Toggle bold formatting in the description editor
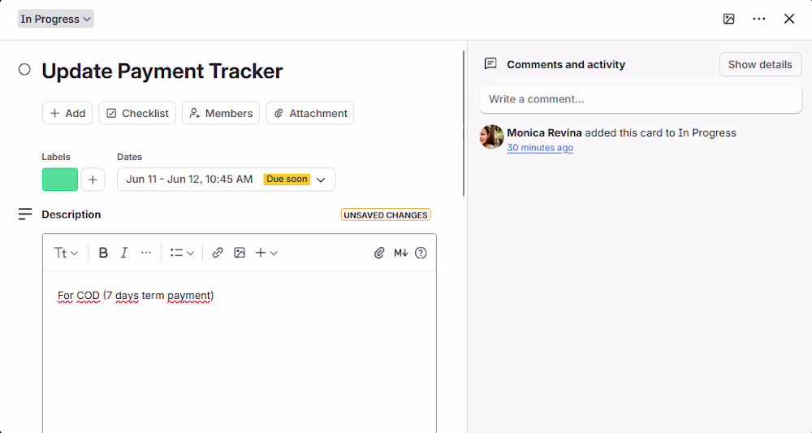This screenshot has height=433, width=812. click(x=103, y=253)
